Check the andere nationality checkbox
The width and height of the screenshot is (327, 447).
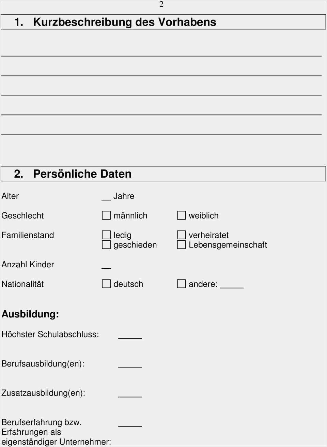182,284
